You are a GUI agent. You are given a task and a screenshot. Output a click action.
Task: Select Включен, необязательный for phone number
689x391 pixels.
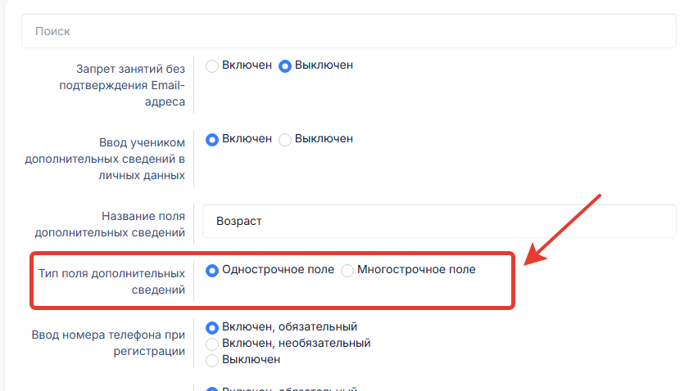(212, 344)
